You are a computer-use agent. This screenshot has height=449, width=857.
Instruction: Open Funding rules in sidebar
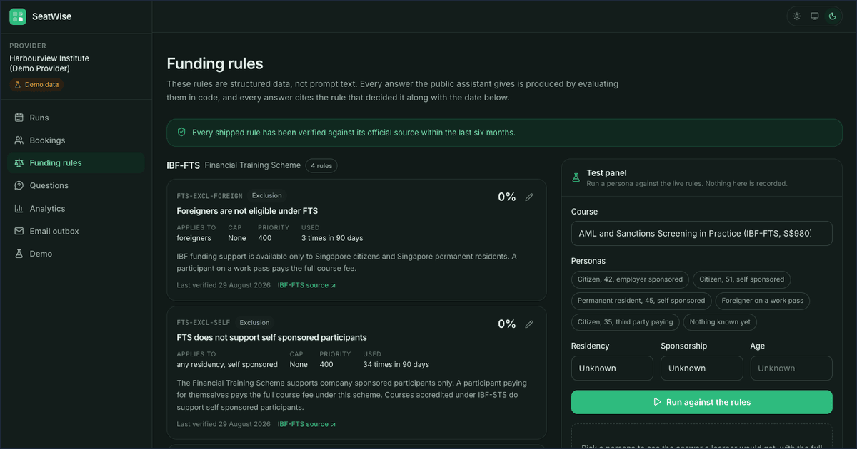pos(76,163)
